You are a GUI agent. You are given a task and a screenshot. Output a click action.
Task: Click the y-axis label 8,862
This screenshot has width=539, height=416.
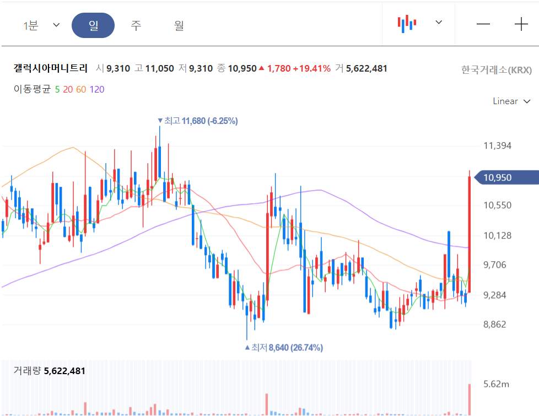pos(495,324)
